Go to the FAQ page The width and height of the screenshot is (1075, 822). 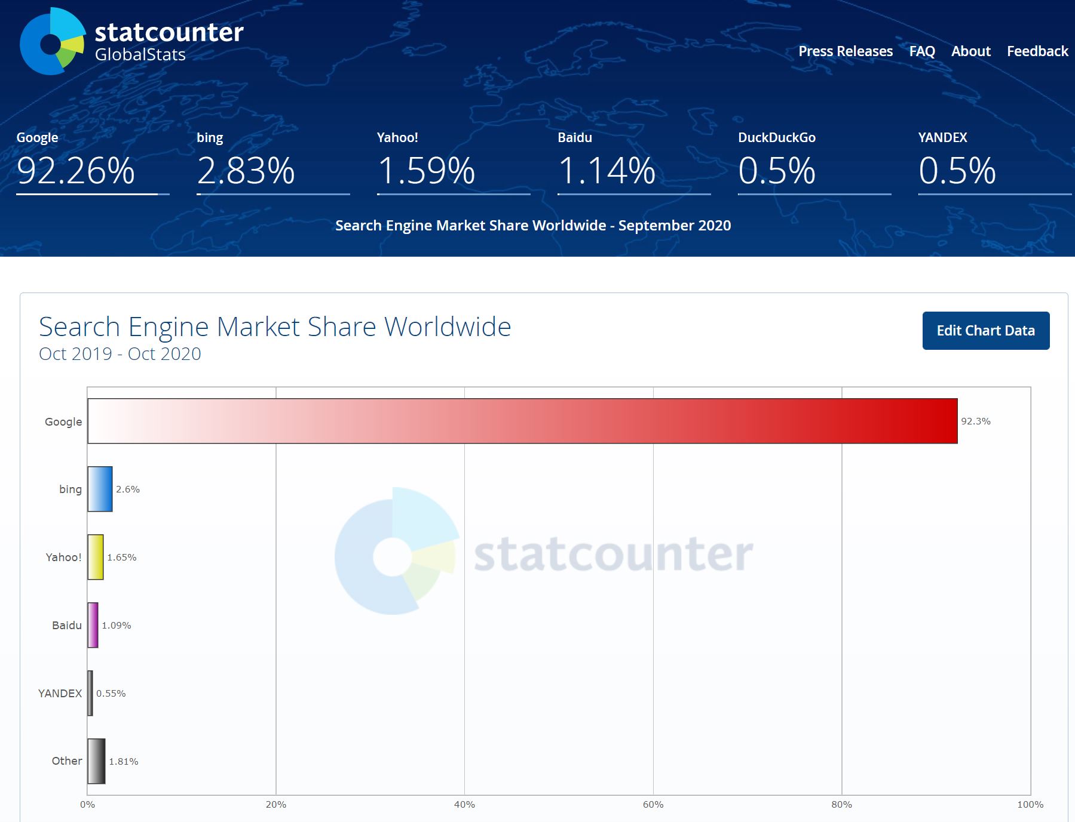[922, 51]
